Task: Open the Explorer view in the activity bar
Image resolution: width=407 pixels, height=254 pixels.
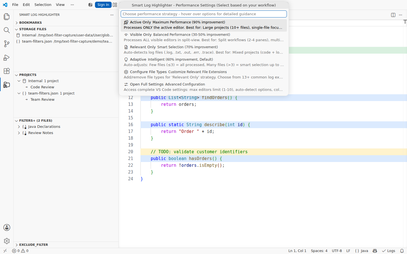Action: click(7, 17)
